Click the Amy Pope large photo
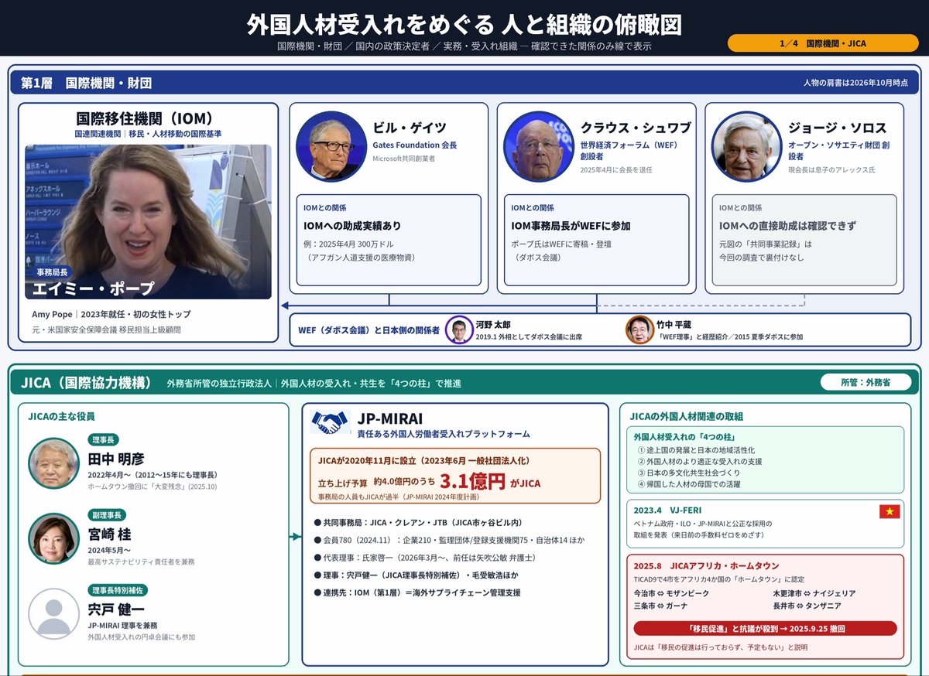929x676 pixels. [x=148, y=222]
